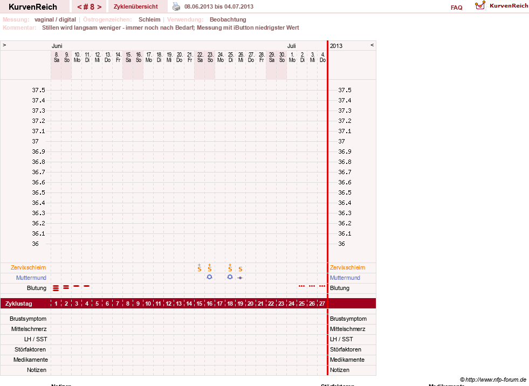
Task: Click the printer icon beside the date range
Action: tap(176, 6)
